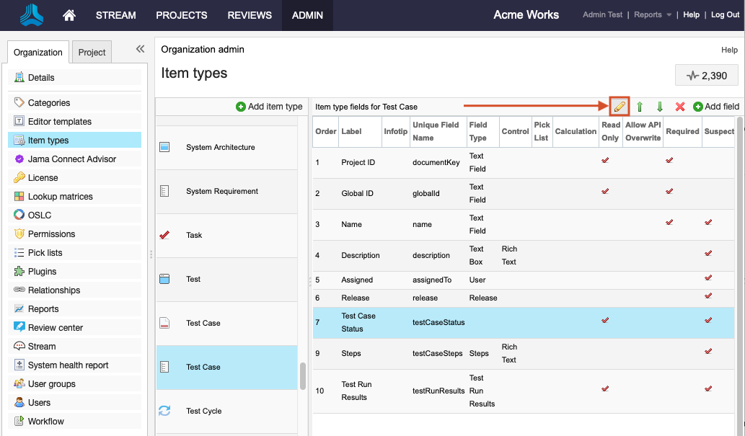
Task: Select the Task item type
Action: tap(227, 235)
